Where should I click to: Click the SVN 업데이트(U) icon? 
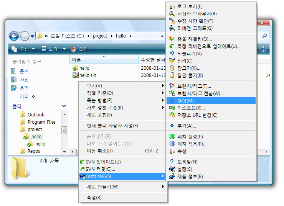point(83,162)
